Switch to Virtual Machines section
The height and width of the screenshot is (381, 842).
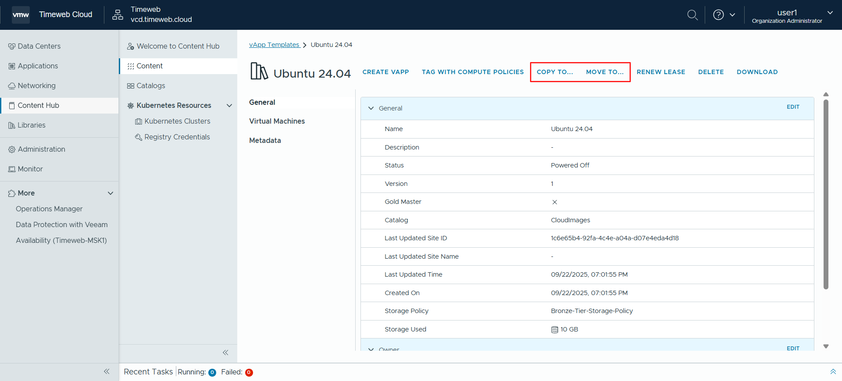(x=277, y=121)
